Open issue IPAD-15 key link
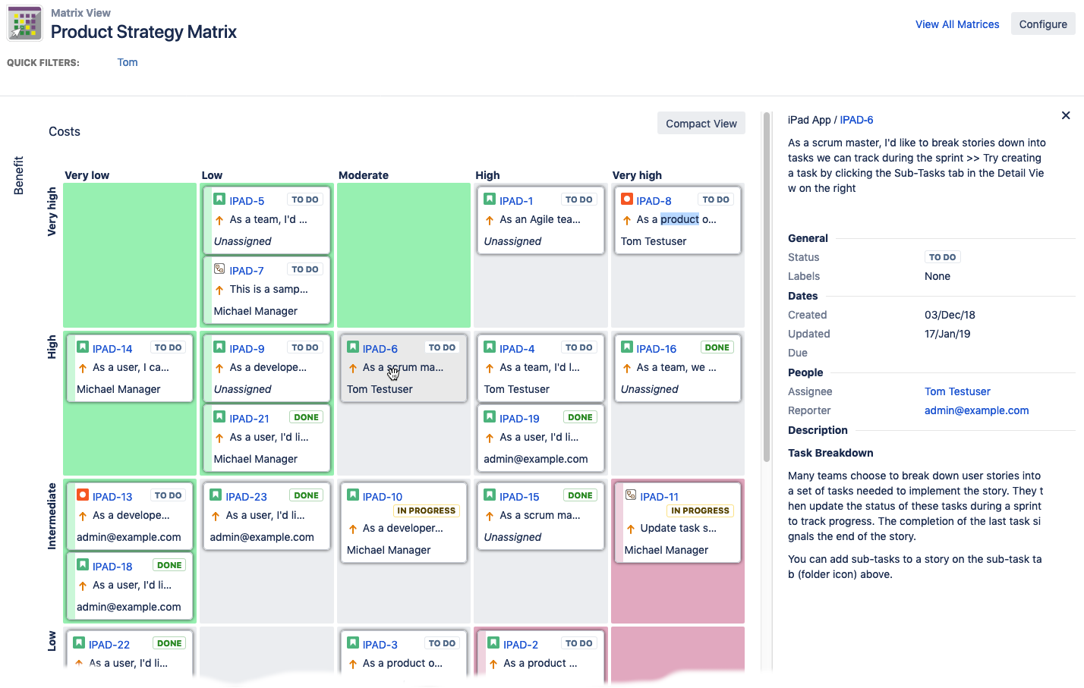This screenshot has width=1084, height=688. coord(519,497)
